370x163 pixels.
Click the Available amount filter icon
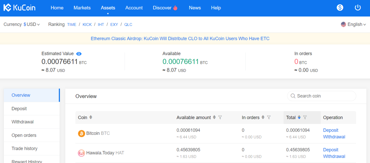(x=220, y=117)
